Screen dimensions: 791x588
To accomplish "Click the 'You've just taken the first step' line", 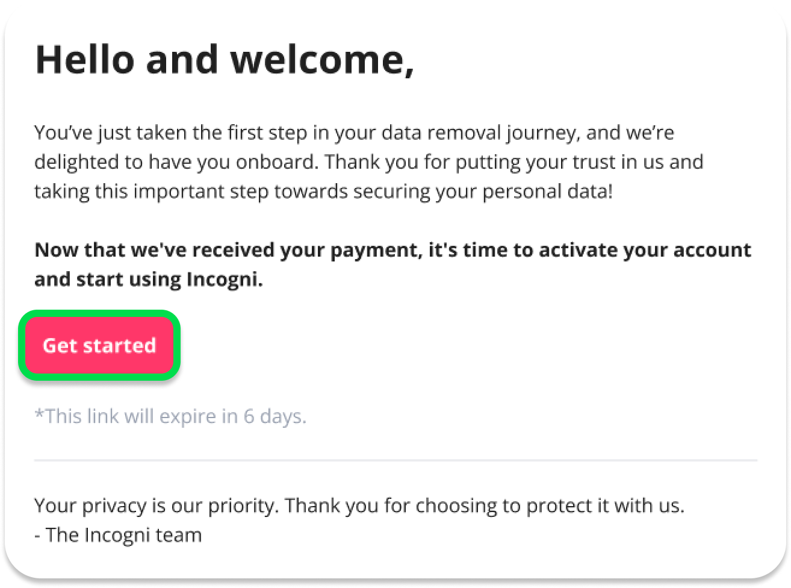I will 354,133.
